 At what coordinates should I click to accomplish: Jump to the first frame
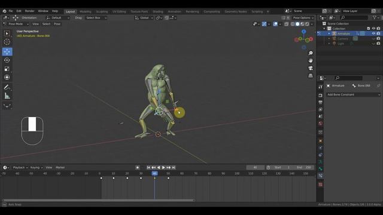coord(148,167)
